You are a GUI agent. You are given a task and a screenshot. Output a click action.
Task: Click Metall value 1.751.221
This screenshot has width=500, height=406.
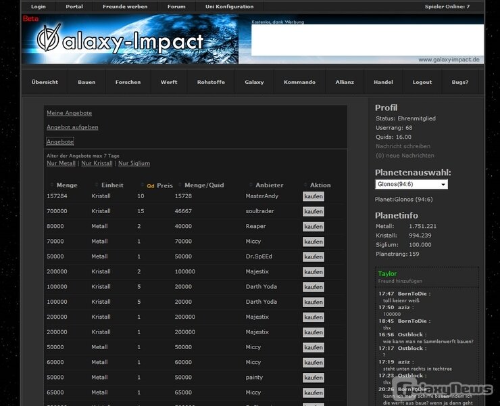tap(422, 226)
